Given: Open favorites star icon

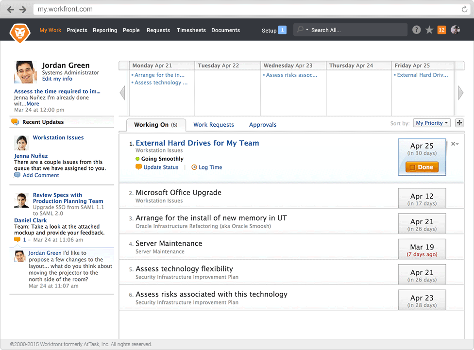Looking at the screenshot, I should click(429, 30).
